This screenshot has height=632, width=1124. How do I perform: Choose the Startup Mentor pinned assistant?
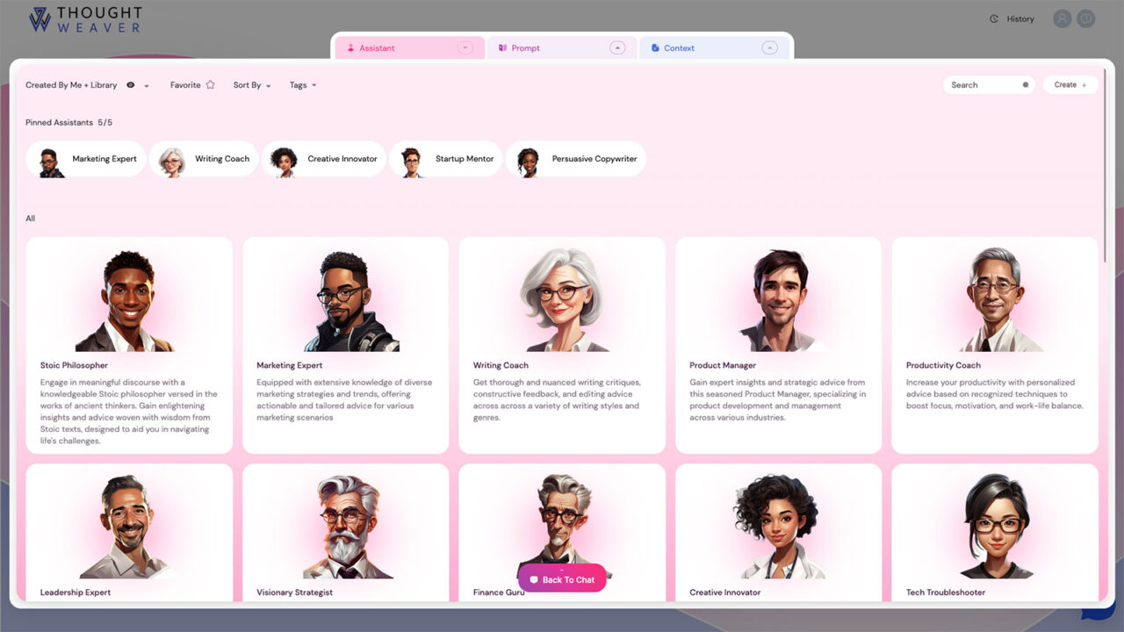coord(446,159)
